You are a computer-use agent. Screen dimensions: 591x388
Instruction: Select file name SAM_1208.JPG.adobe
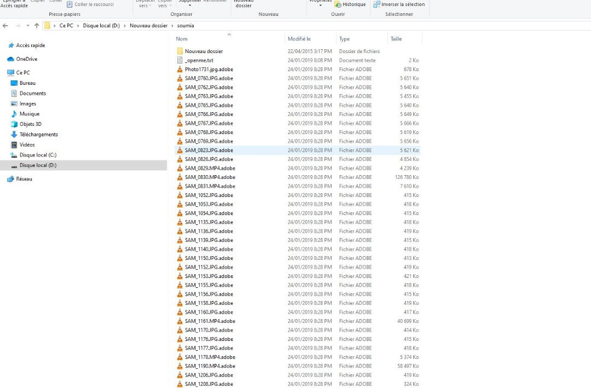point(209,384)
